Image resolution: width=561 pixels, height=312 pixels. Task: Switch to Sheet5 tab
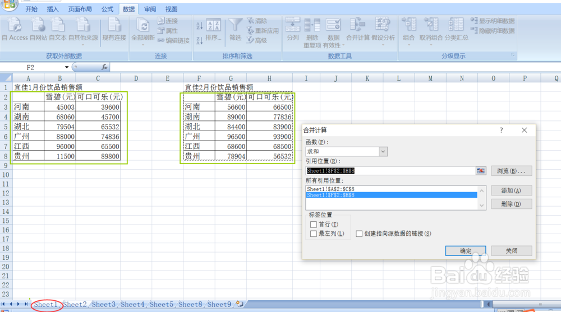pyautogui.click(x=162, y=305)
